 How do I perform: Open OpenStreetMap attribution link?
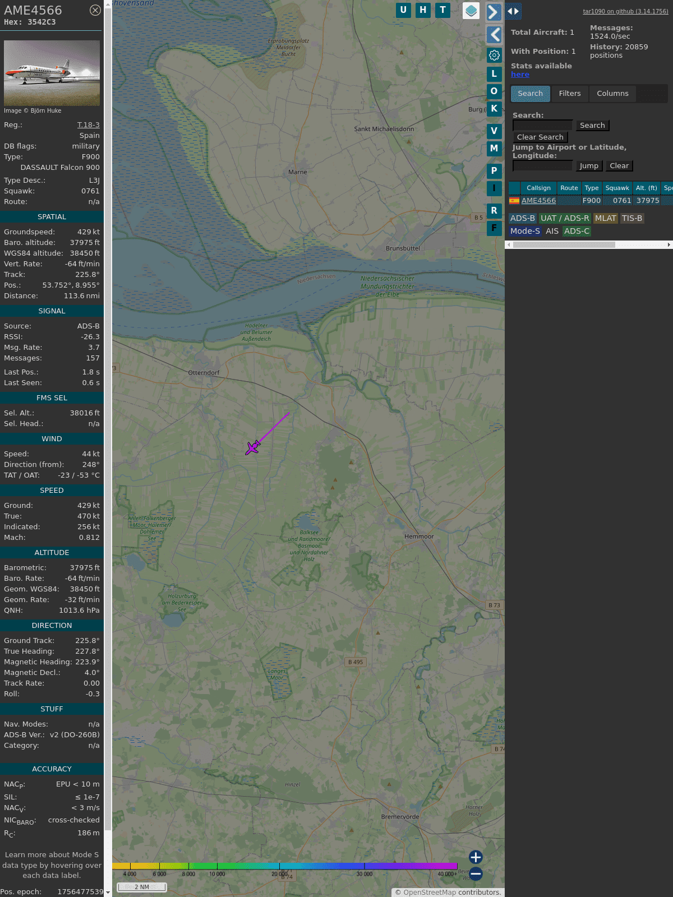tap(429, 893)
